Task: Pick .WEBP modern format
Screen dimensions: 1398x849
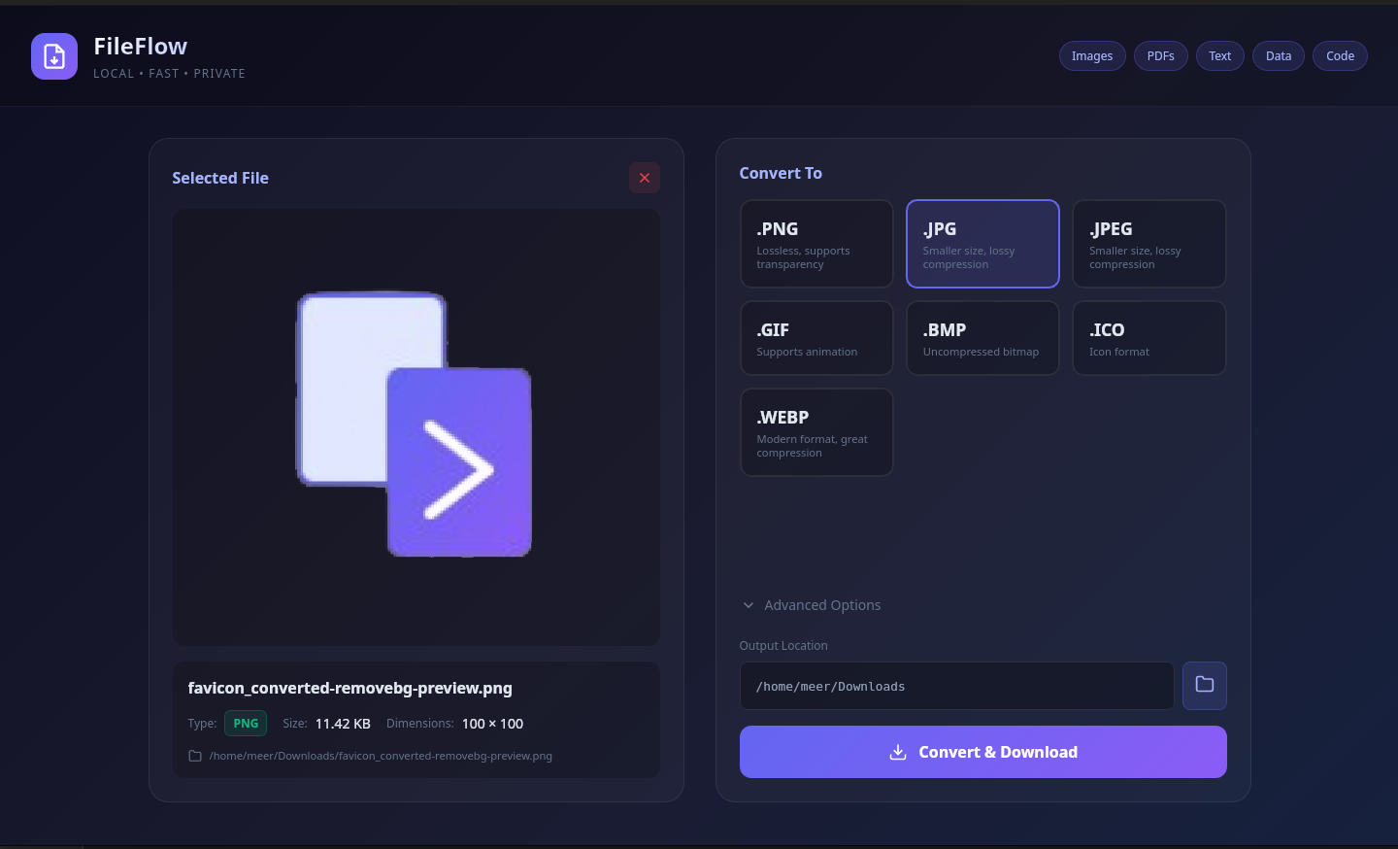Action: pos(815,432)
